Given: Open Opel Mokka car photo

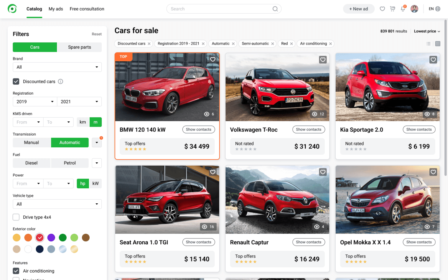Looking at the screenshot, I should pos(388,200).
